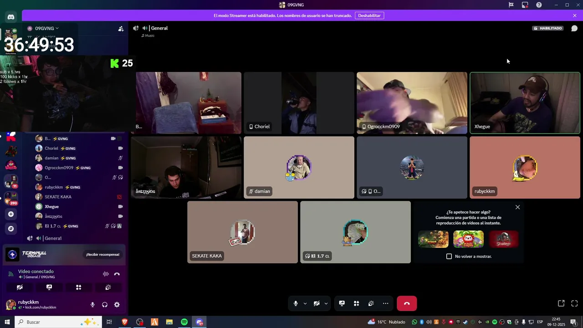Share screen from the Video conectado panel

pos(49,287)
